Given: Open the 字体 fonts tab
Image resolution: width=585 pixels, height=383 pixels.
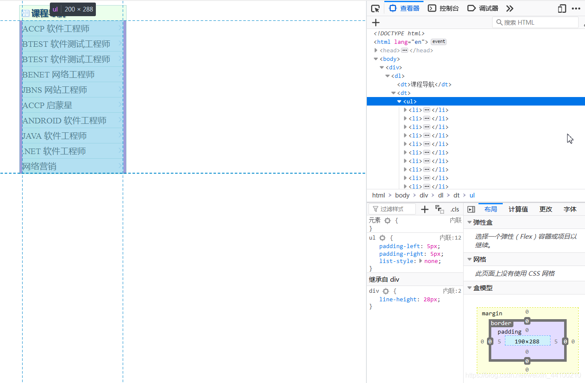Looking at the screenshot, I should 570,209.
